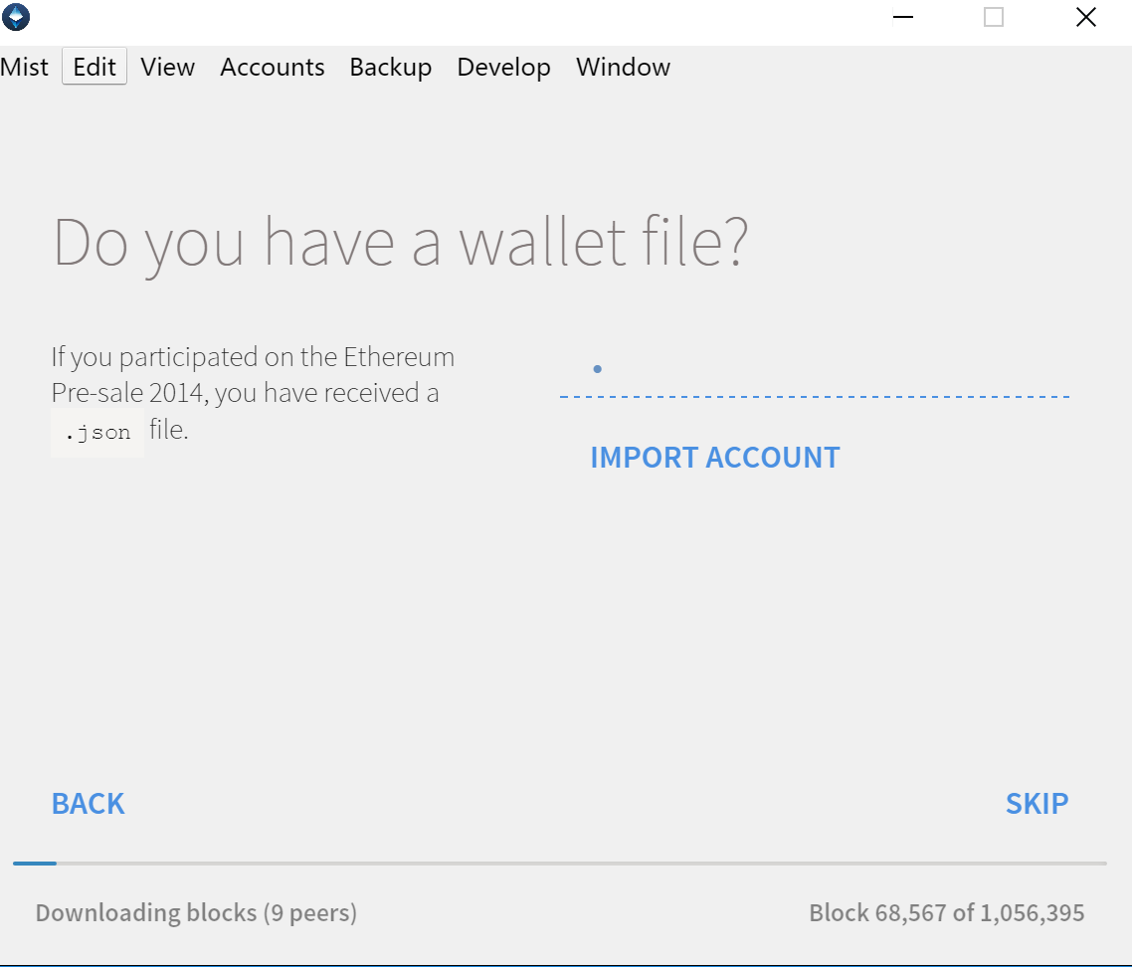
Task: Click IMPORT ACCOUNT link
Action: 715,458
